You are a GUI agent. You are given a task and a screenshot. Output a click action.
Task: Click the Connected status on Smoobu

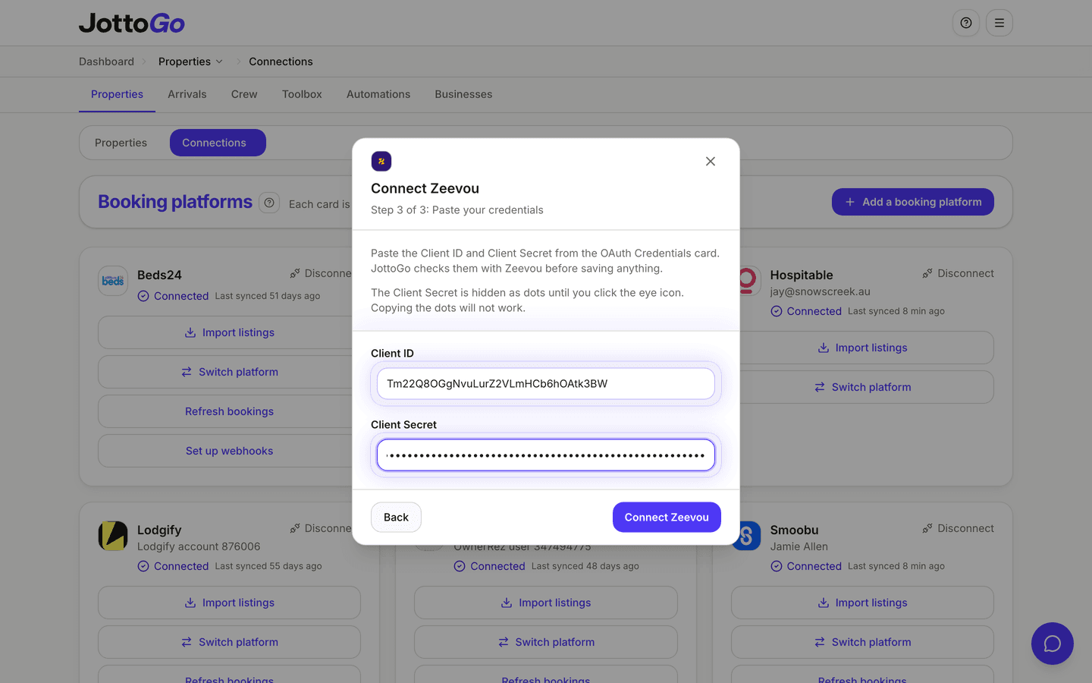(806, 566)
